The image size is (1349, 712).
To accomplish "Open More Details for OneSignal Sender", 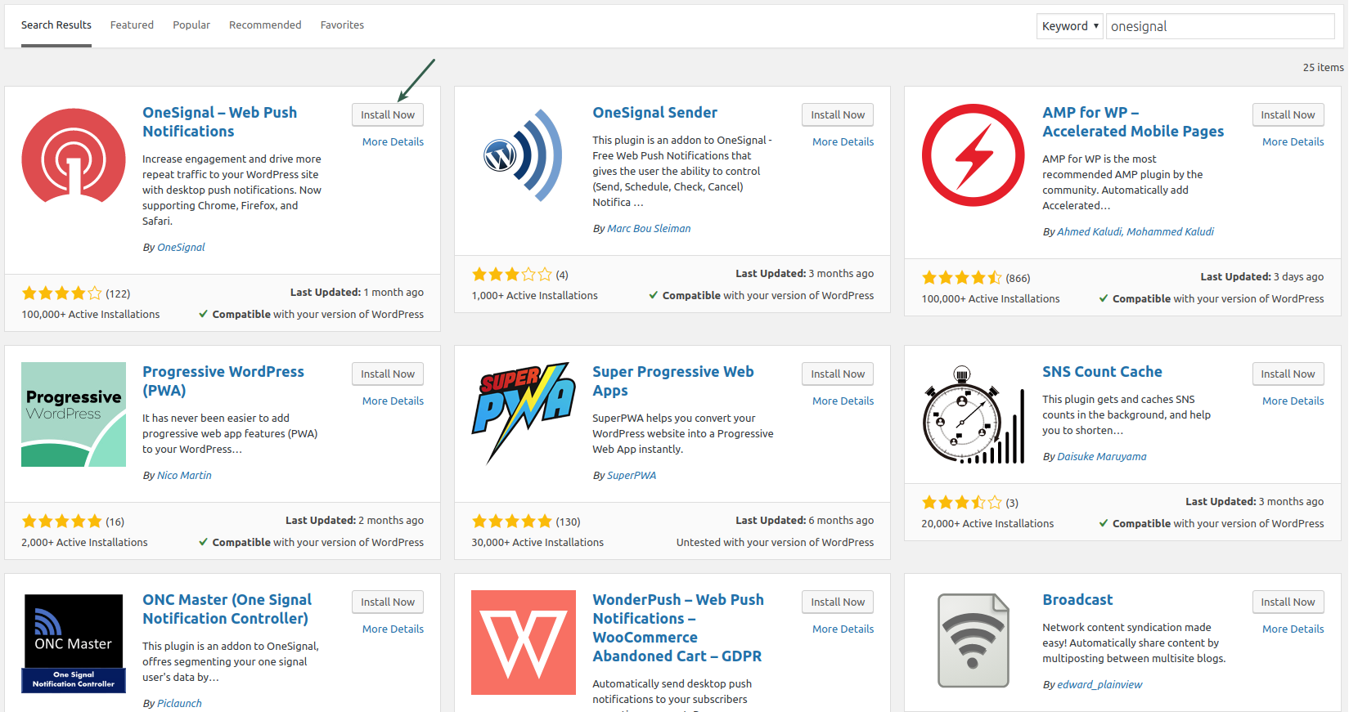I will 843,141.
